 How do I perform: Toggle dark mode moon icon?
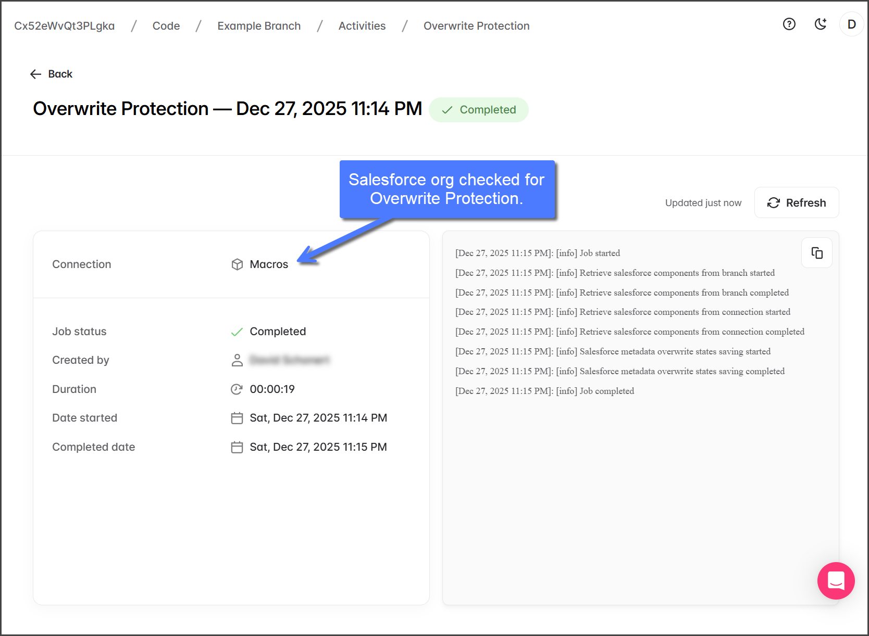tap(821, 24)
